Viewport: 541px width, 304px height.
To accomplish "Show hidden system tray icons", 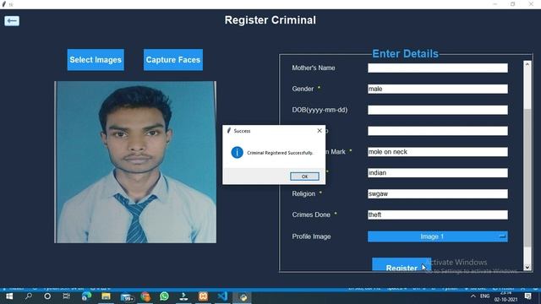I will [473, 296].
